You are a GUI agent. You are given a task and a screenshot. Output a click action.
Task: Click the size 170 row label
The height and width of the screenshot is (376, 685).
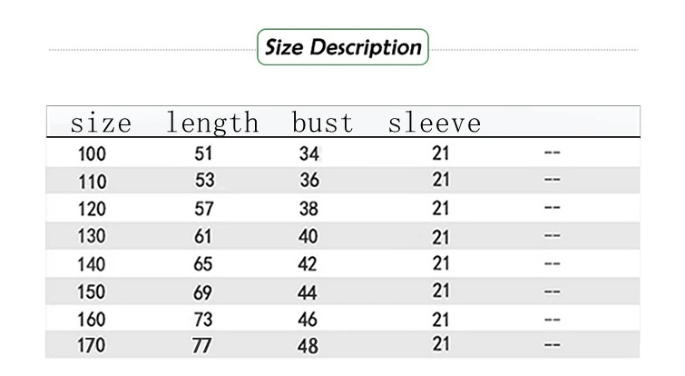(x=92, y=346)
